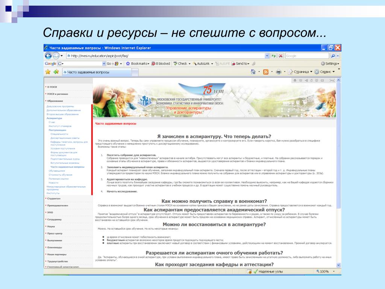Open the О МЭСИ site menu section
385x289 pixels.
click(51, 87)
